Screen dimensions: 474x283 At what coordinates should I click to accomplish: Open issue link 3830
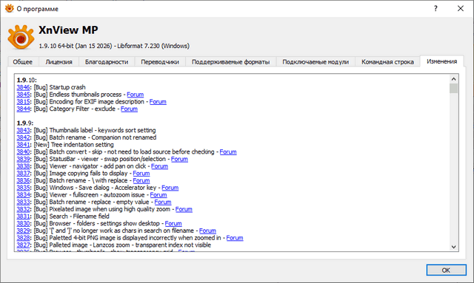pyautogui.click(x=23, y=224)
